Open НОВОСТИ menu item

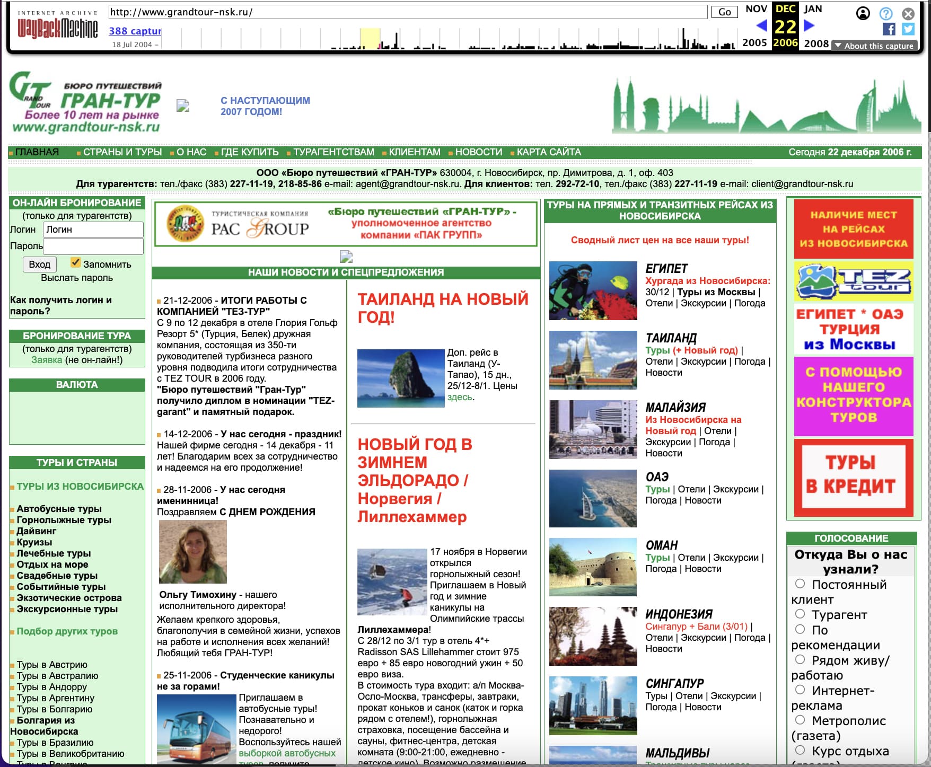[478, 152]
